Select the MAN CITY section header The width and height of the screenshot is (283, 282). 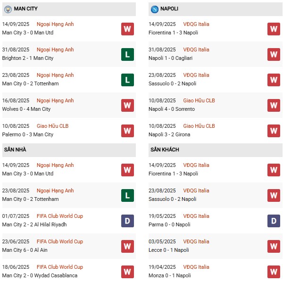click(x=69, y=9)
